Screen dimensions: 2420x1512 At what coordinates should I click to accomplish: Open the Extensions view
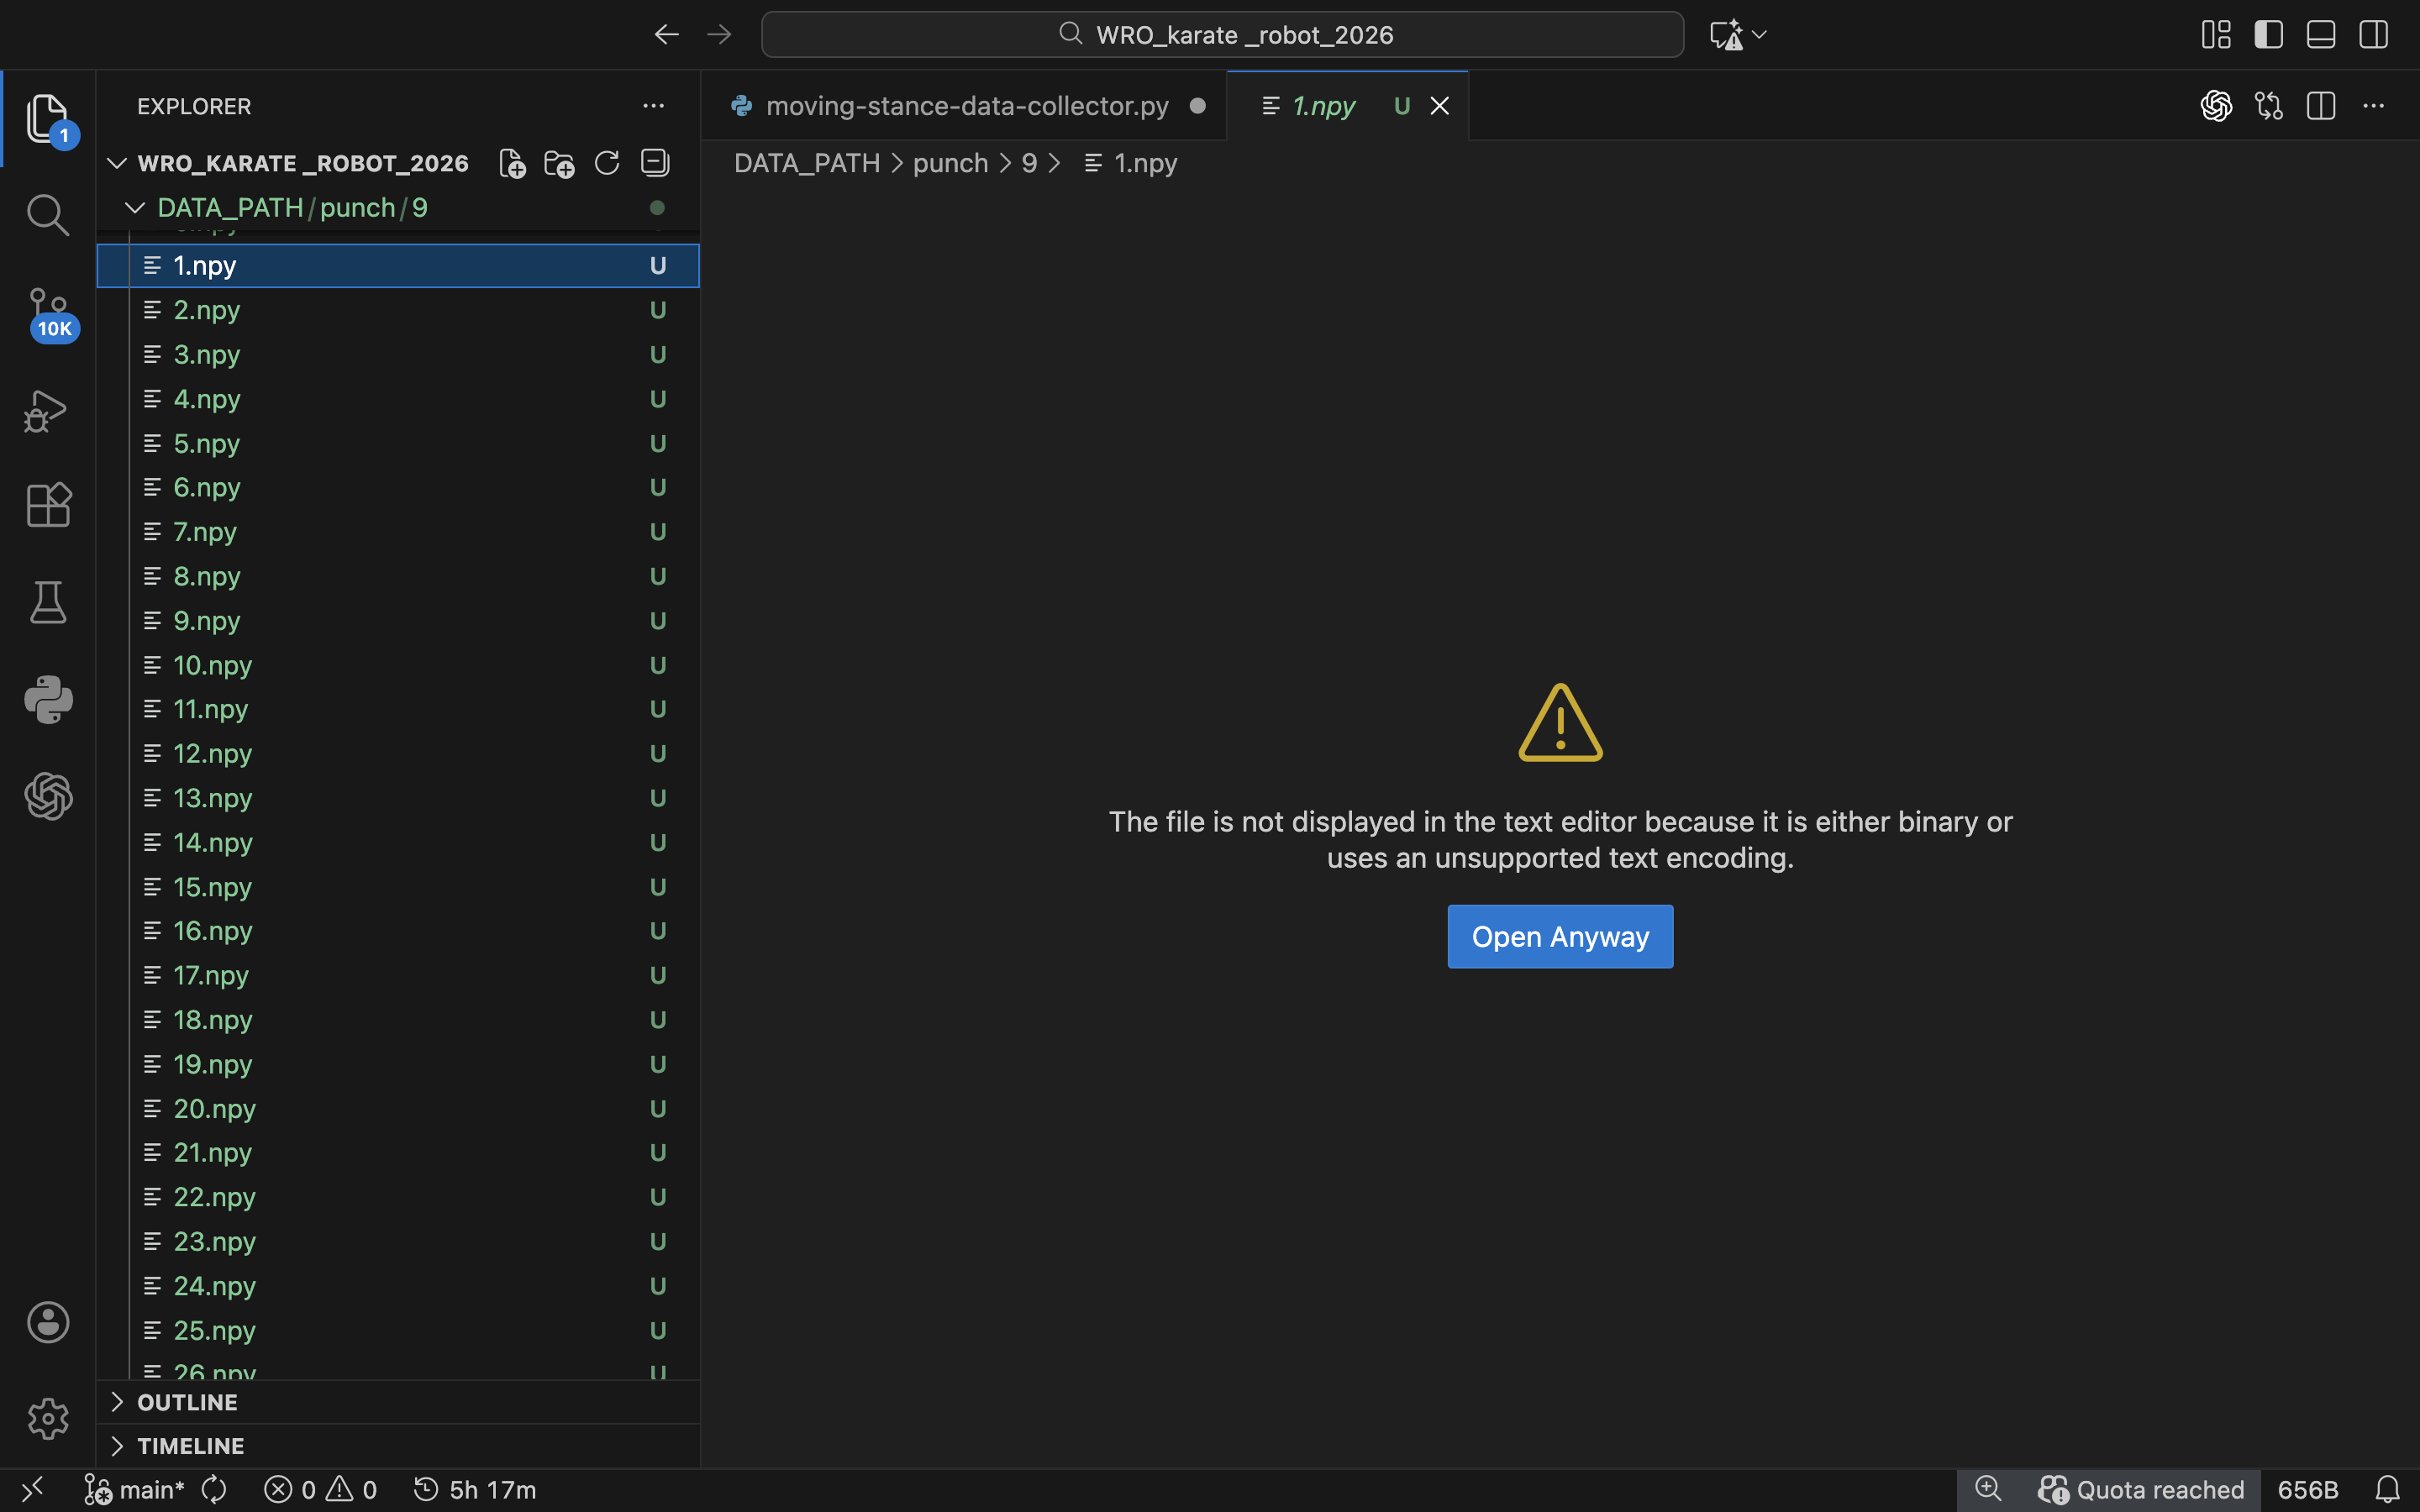[47, 505]
